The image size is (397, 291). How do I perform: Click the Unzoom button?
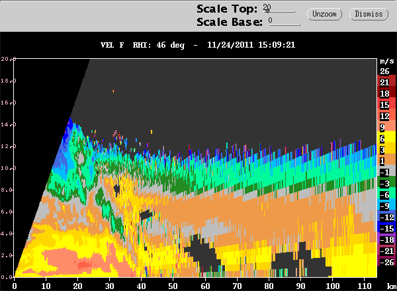click(324, 14)
